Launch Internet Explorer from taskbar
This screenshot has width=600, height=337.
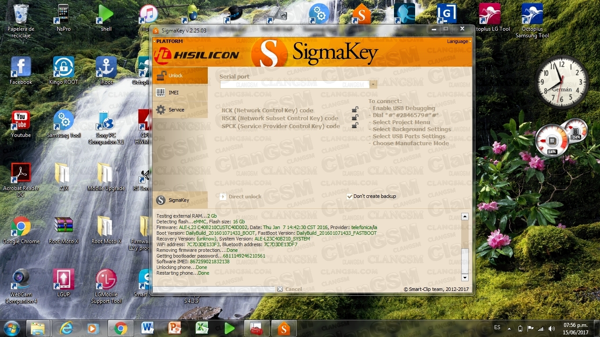(67, 328)
